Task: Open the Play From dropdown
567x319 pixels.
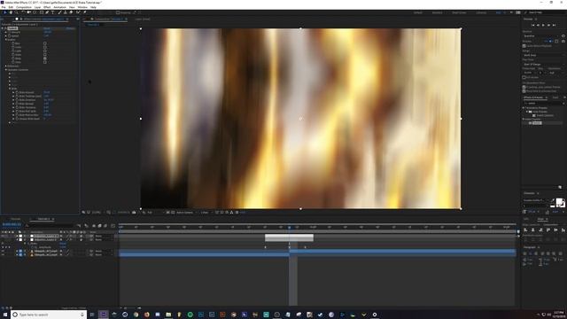Action: click(x=543, y=65)
